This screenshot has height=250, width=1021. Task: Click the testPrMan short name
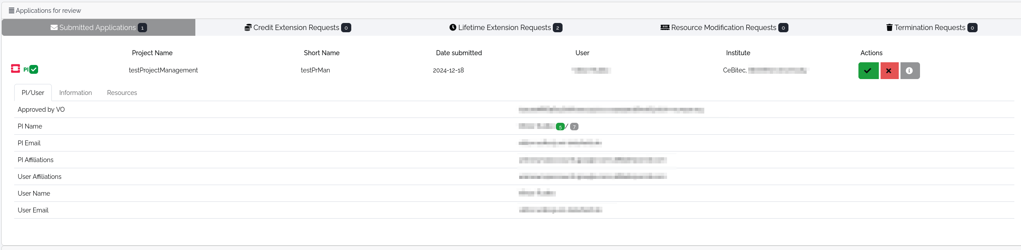click(315, 70)
